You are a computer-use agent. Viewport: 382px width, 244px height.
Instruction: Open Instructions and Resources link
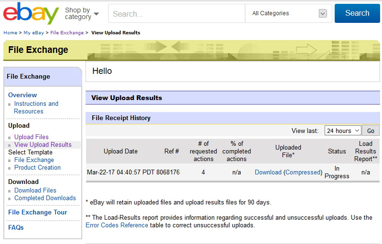(x=36, y=107)
